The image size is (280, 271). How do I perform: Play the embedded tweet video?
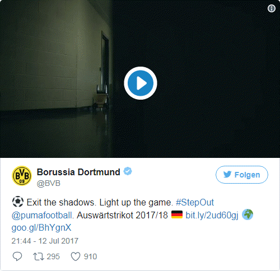[x=141, y=83]
